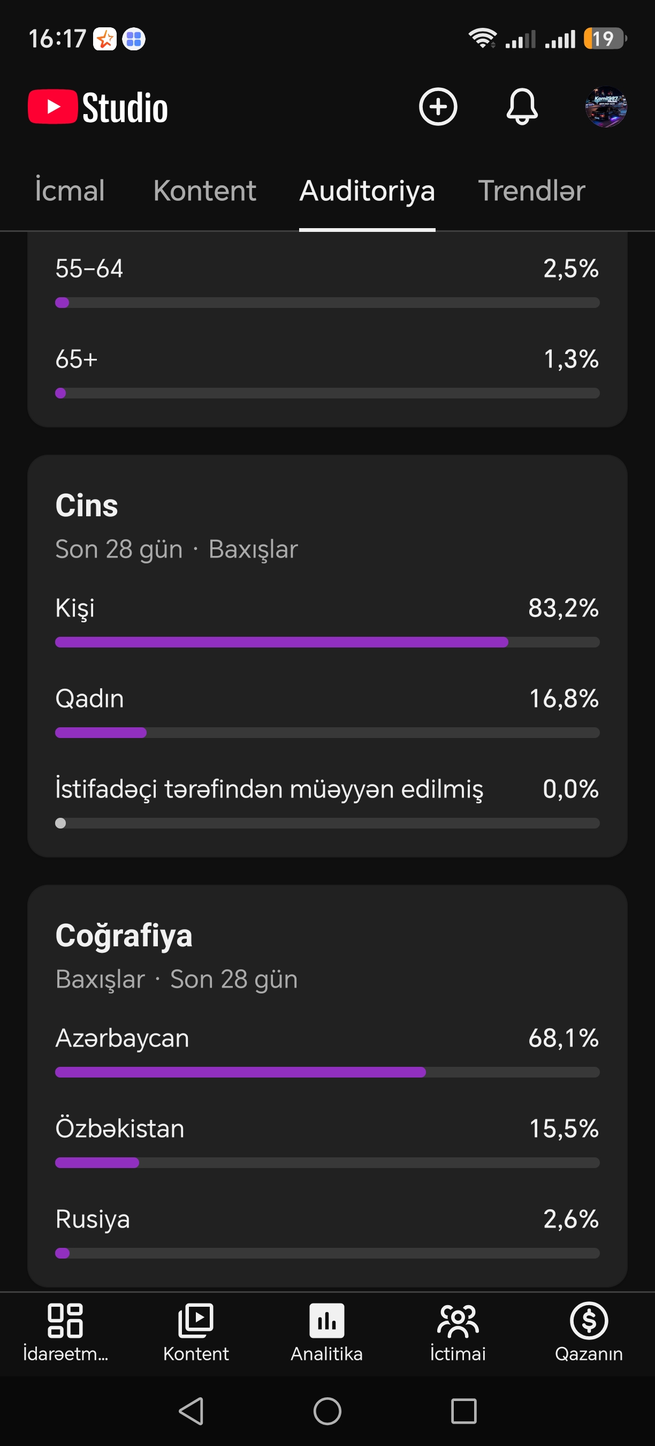Image resolution: width=655 pixels, height=1446 pixels.
Task: Switch to the Trendlər tab
Action: 531,191
